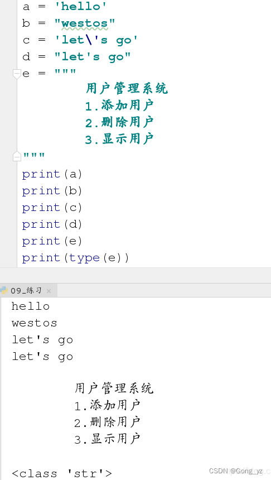The width and height of the screenshot is (271, 480).
Task: Click the string "westos" in line b
Action: [x=84, y=23]
